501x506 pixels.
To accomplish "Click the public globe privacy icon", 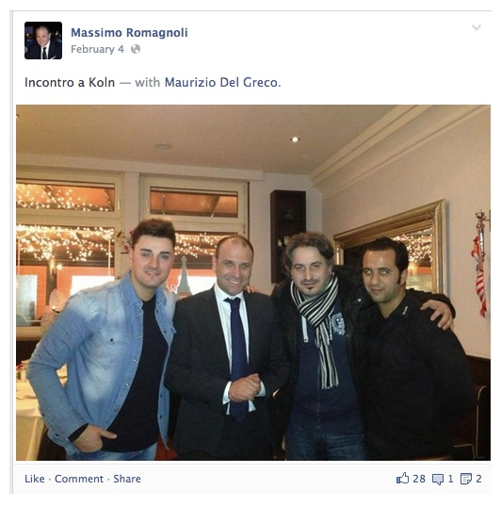I will click(136, 49).
